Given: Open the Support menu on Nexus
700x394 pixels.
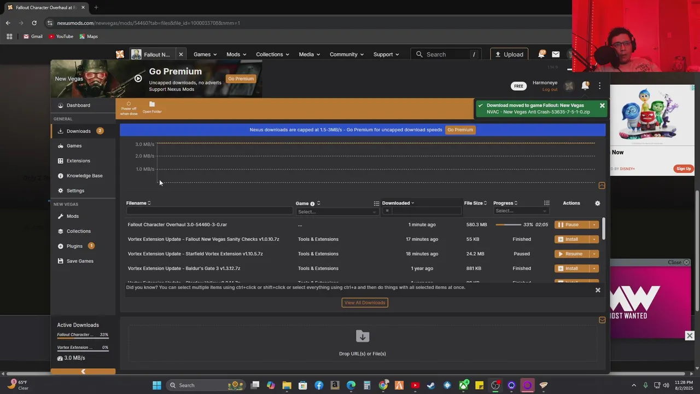Looking at the screenshot, I should click(386, 54).
